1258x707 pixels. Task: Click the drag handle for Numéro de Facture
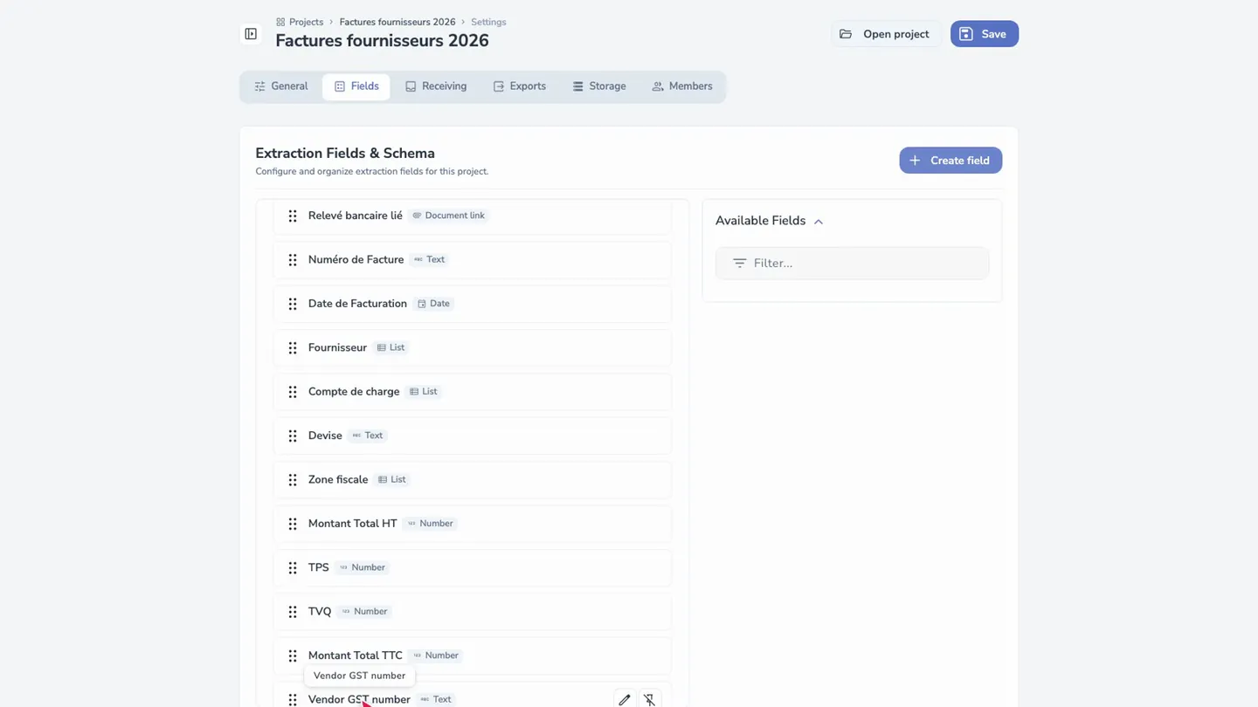pos(293,260)
